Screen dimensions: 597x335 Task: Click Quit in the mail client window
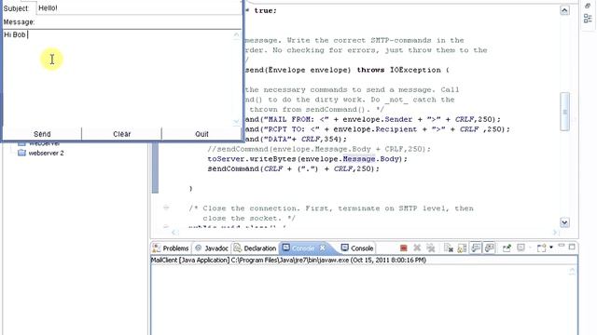[201, 134]
